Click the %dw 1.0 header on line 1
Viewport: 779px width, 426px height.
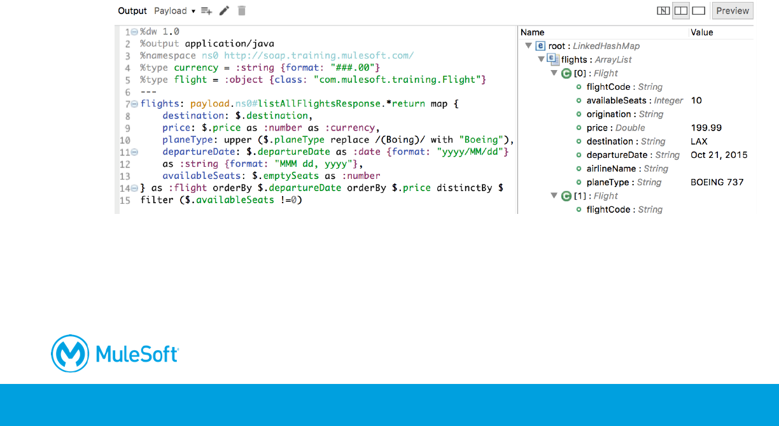[160, 32]
